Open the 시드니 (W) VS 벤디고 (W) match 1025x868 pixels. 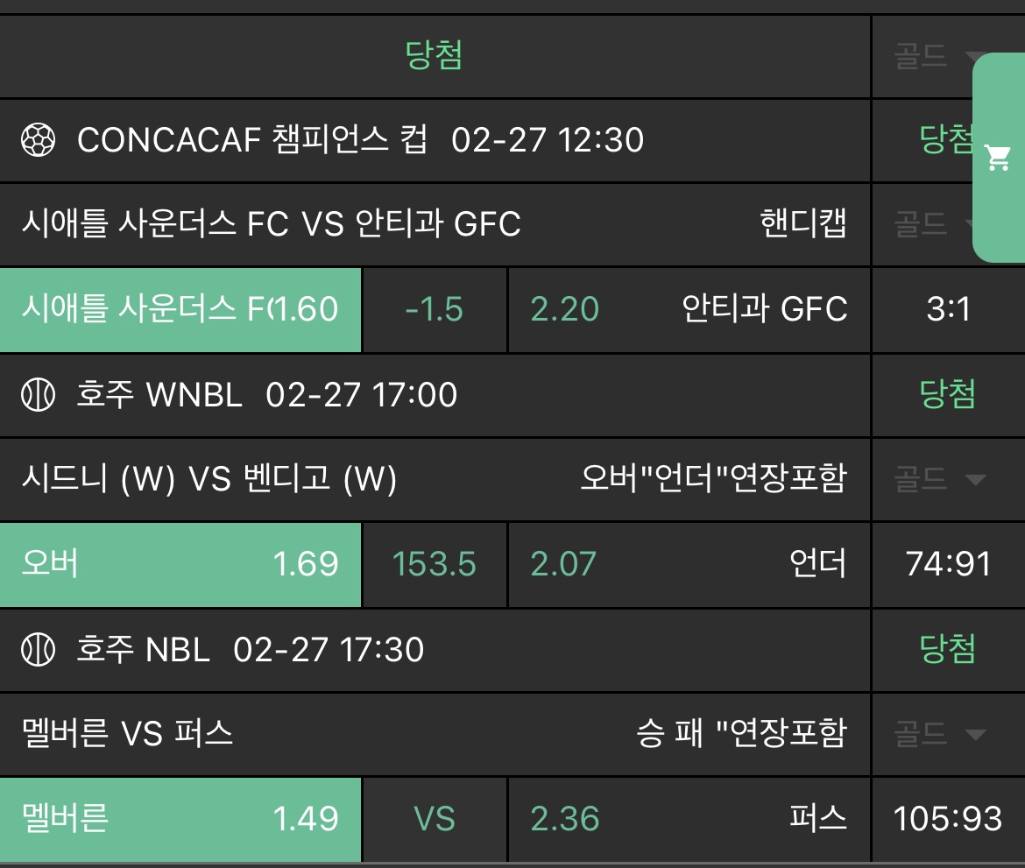[x=209, y=479]
